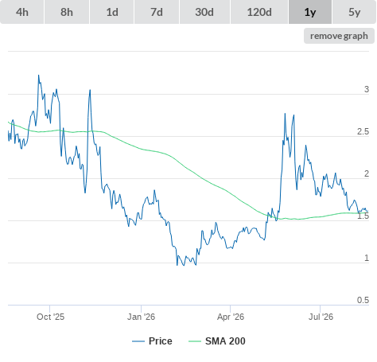Switch to the 8h time range

point(67,12)
